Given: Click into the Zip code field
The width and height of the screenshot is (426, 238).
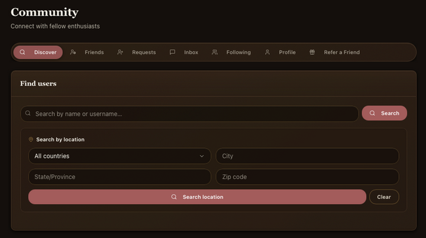Looking at the screenshot, I should tap(307, 177).
